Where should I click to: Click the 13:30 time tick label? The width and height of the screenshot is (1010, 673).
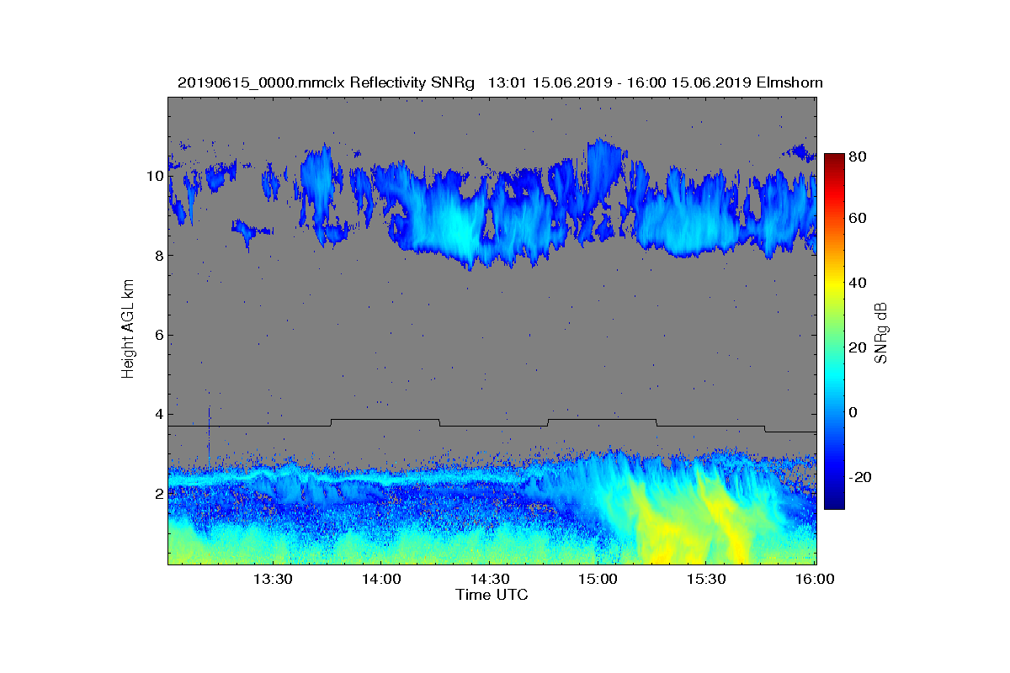click(272, 579)
